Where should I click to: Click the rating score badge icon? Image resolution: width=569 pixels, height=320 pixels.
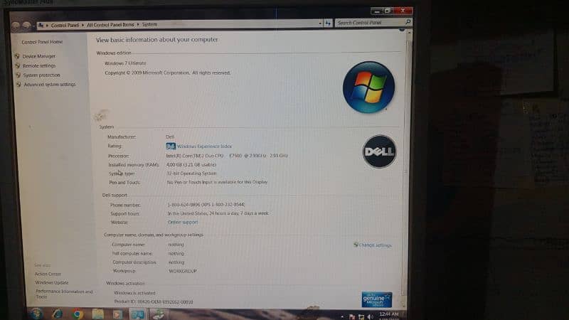point(171,146)
